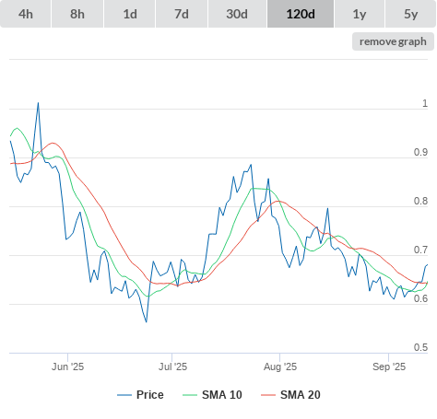Click the price spike peak near 1
437x419 pixels.
point(38,103)
